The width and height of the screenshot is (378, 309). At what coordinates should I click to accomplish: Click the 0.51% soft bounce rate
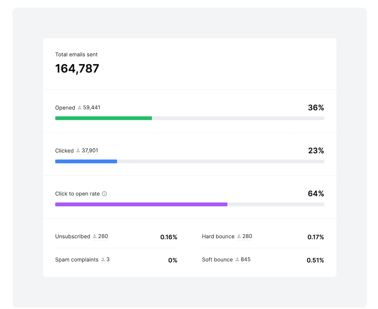(x=315, y=260)
